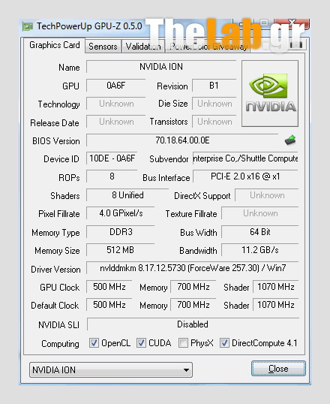Click Bus Width field 64 Bit
This screenshot has width=330, height=404.
[260, 232]
